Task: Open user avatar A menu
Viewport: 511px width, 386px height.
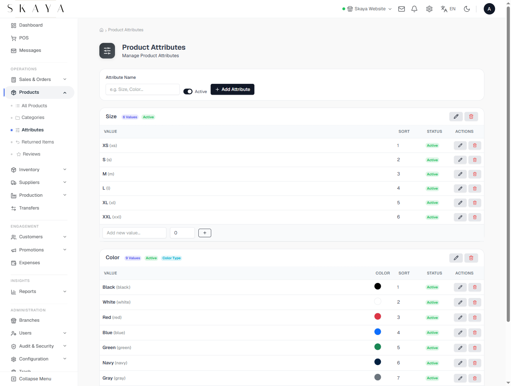Action: point(489,9)
